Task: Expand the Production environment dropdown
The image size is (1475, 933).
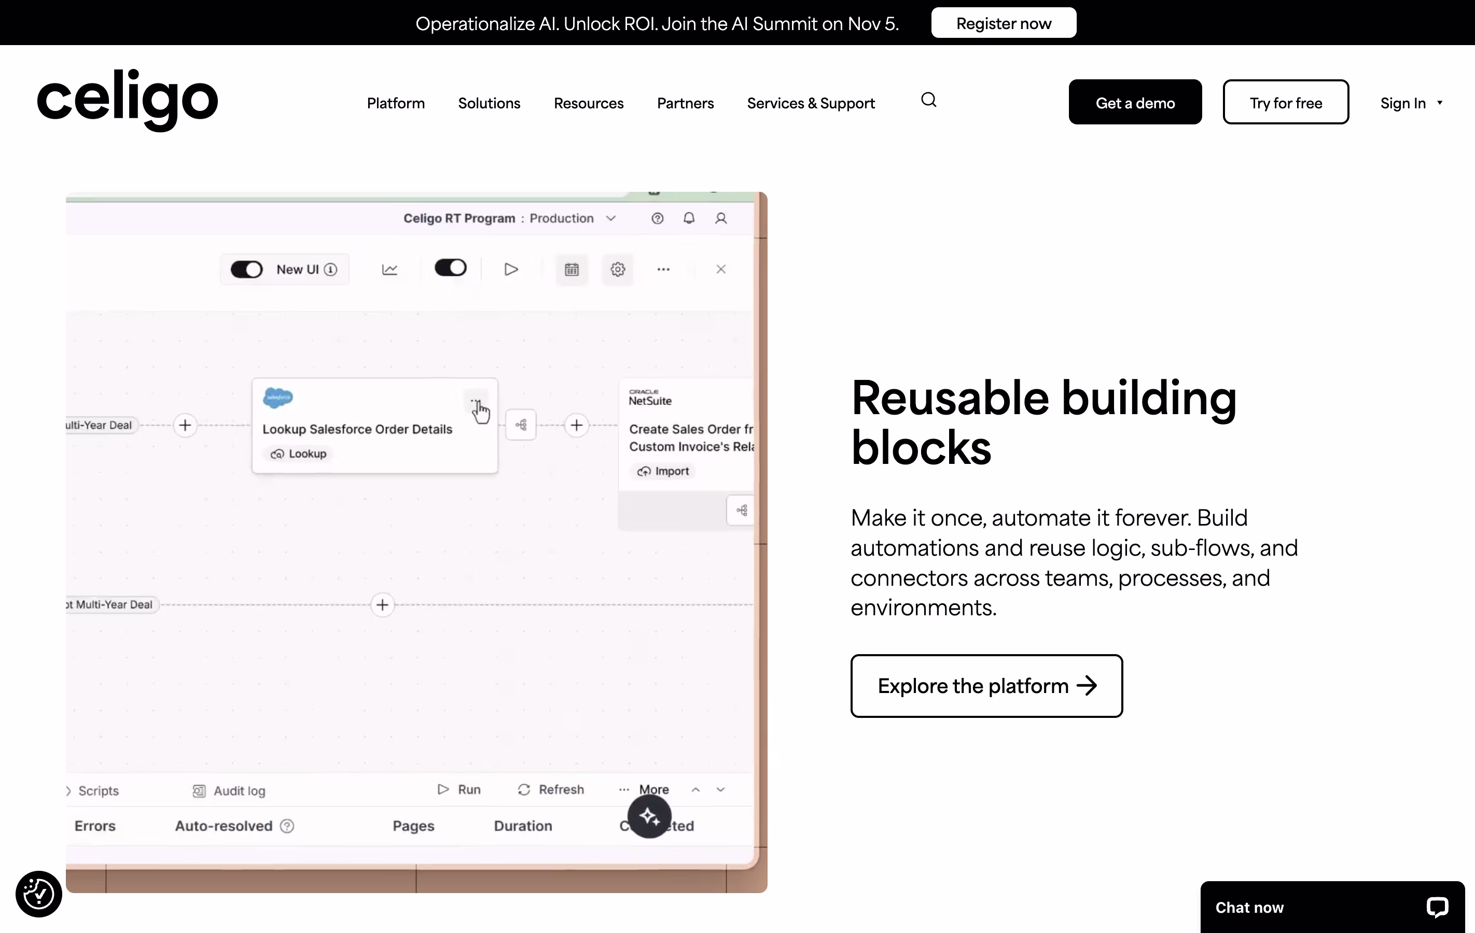Action: pyautogui.click(x=611, y=219)
